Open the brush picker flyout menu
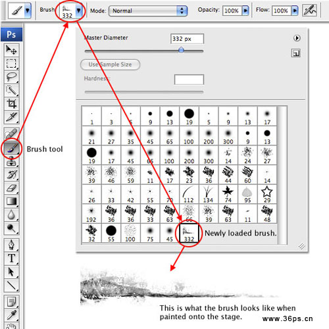This screenshot has height=329, width=329. [297, 38]
